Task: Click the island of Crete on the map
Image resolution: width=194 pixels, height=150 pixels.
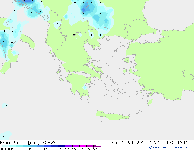Action: 112,115
